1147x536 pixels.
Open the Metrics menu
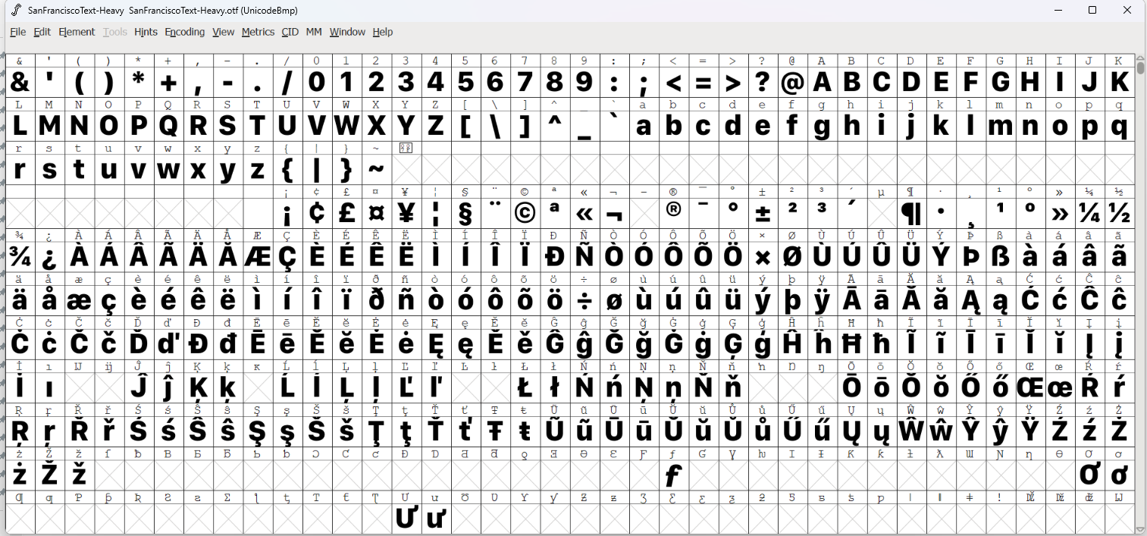click(258, 32)
